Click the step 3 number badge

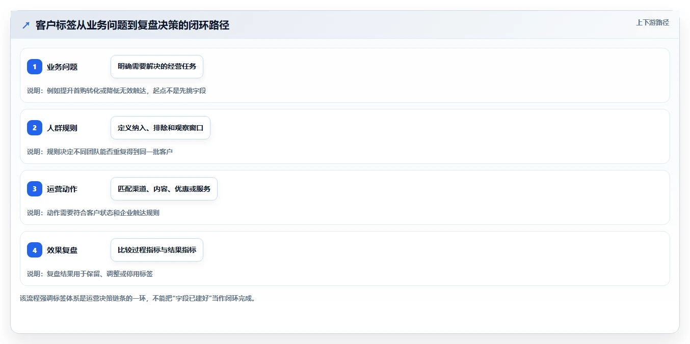point(35,189)
